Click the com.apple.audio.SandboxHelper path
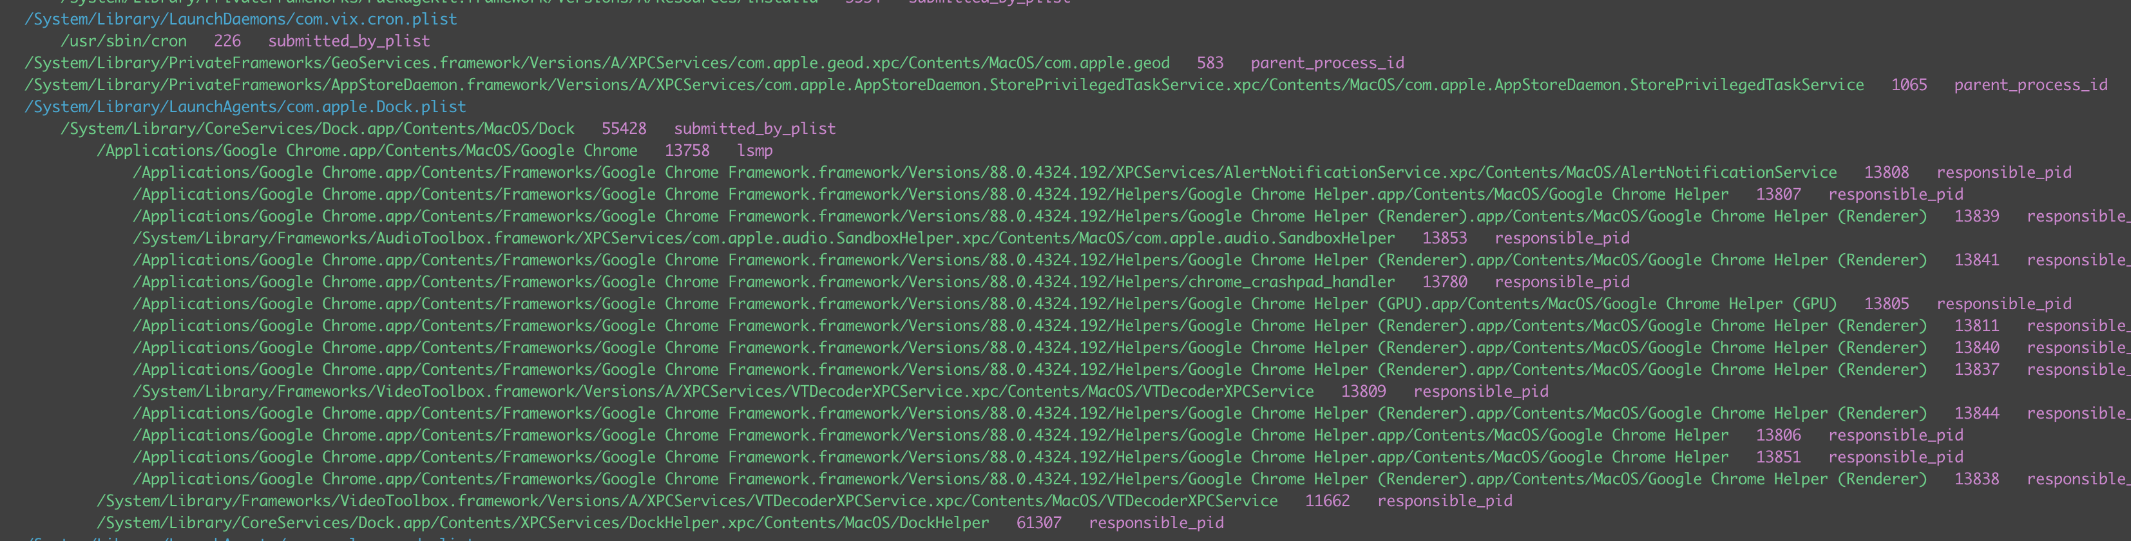 pyautogui.click(x=763, y=238)
